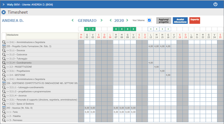224x124 pixels.
Task: Toggle the Voci Interne checkbox
Action: [x=149, y=20]
